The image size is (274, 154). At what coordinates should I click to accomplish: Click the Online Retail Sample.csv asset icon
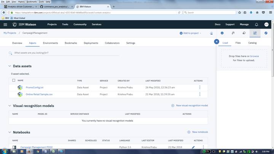pos(20,94)
